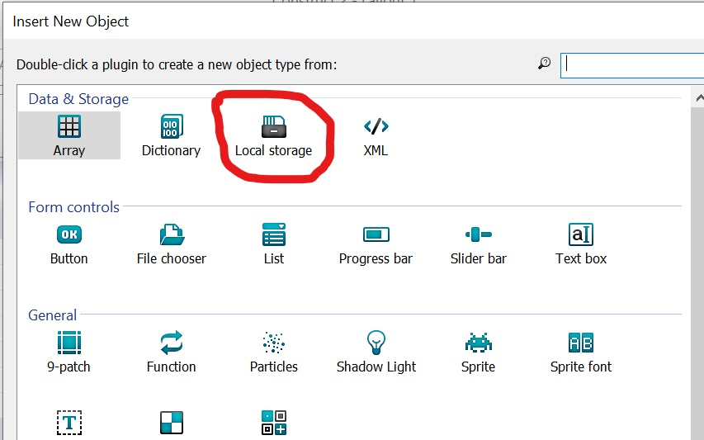Click the dashed-box T text object icon
Screen dimensions: 704x440
pyautogui.click(x=69, y=423)
